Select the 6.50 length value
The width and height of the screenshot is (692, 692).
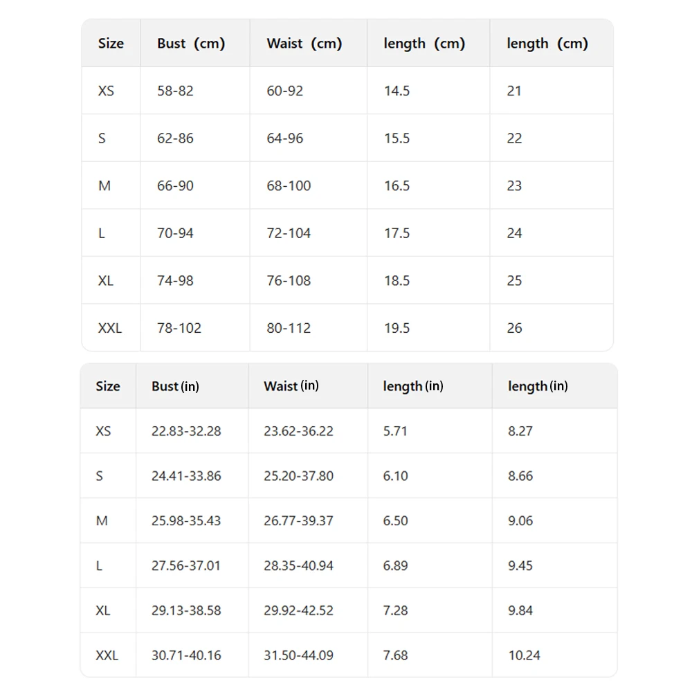click(x=396, y=521)
